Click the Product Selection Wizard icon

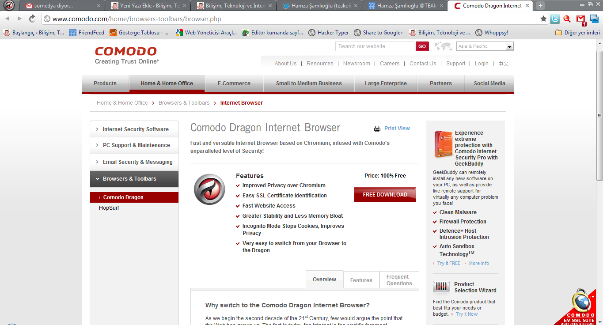click(441, 287)
